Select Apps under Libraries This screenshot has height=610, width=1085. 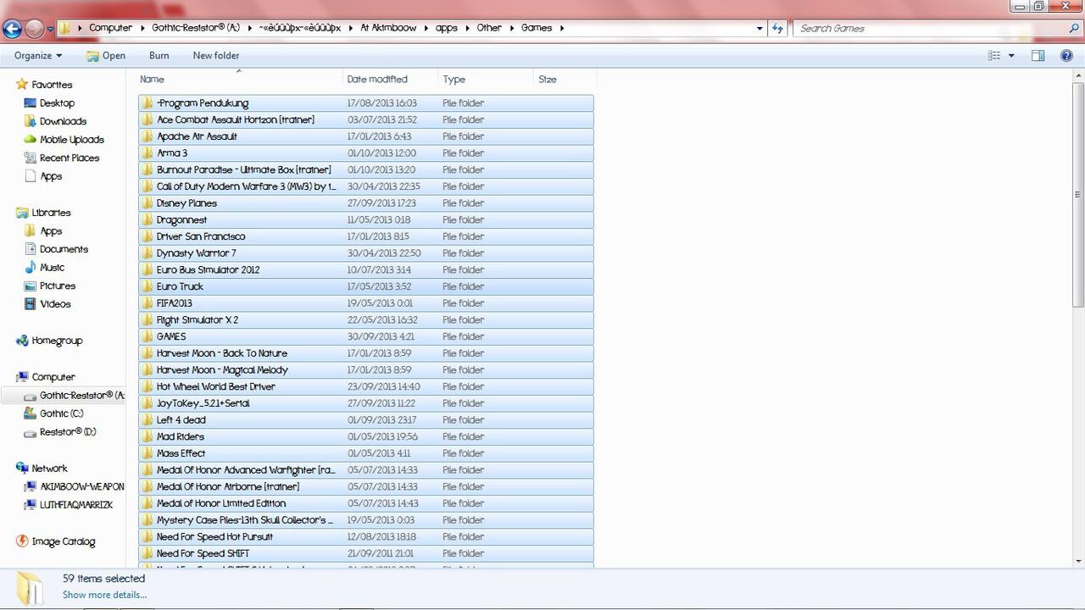pos(51,231)
